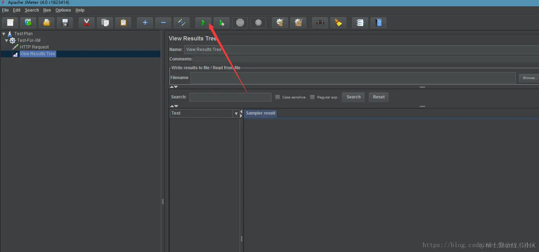Image resolution: width=539 pixels, height=252 pixels.
Task: Click the Search button
Action: point(353,97)
